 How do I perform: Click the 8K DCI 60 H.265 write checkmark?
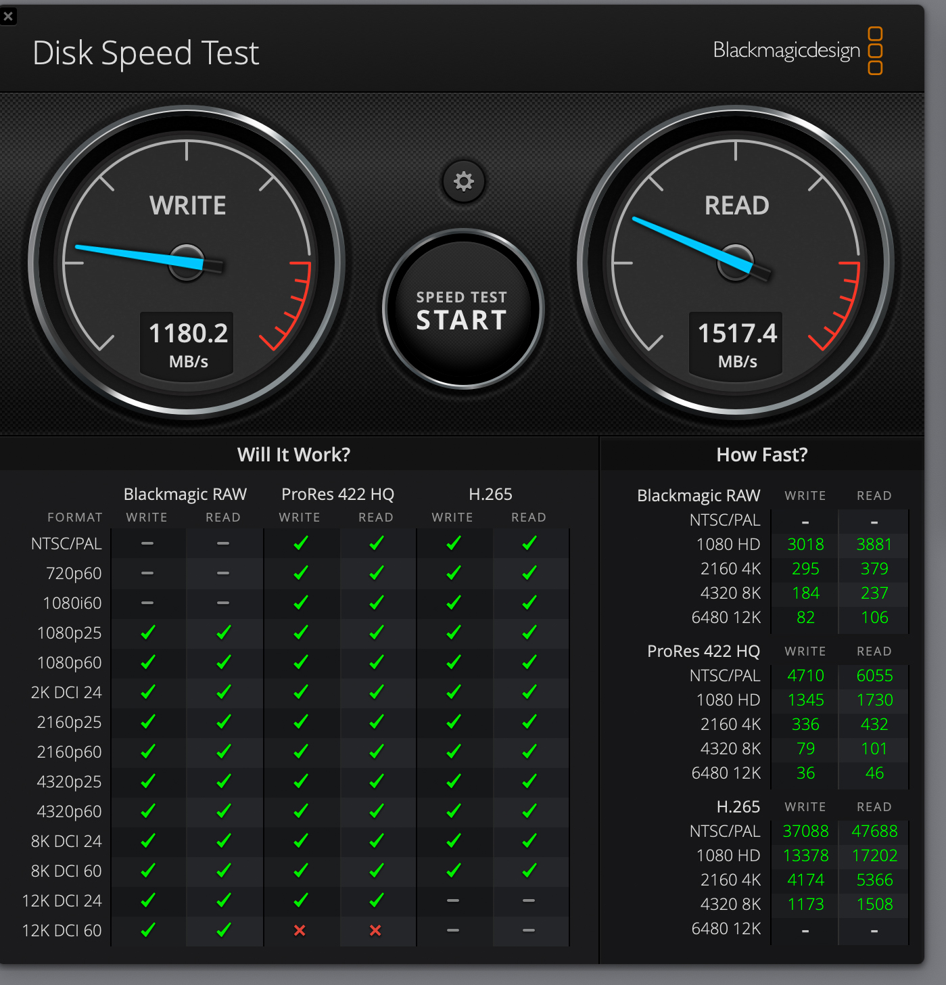[x=453, y=871]
